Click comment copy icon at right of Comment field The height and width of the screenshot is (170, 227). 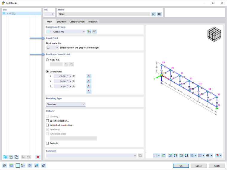(x=140, y=155)
